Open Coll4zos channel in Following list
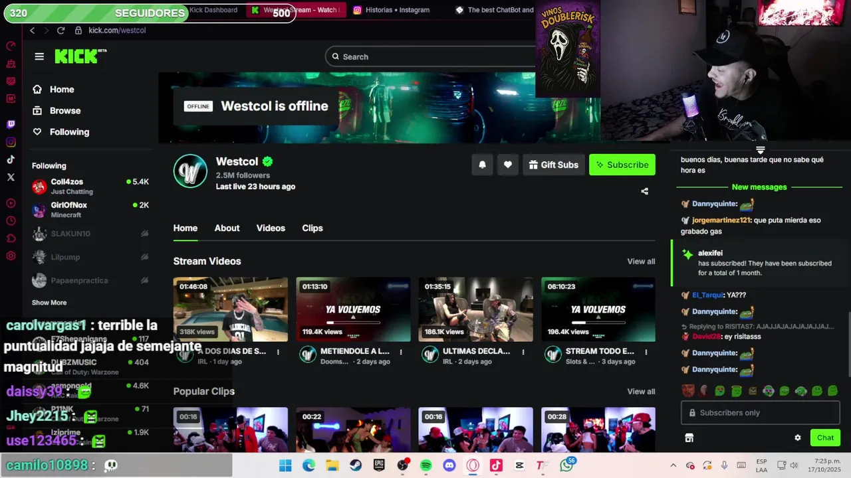Image resolution: width=851 pixels, height=478 pixels. (x=90, y=187)
